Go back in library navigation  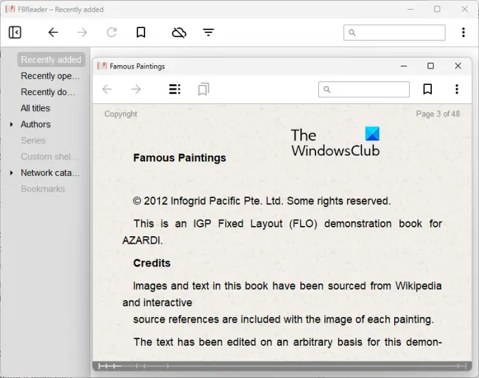coord(53,32)
